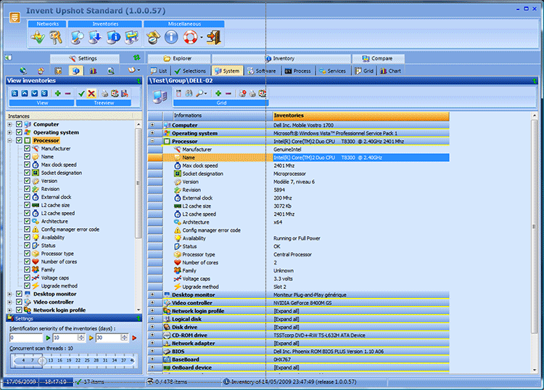Toggle the Manufacturer checkbox in Instances

point(27,148)
